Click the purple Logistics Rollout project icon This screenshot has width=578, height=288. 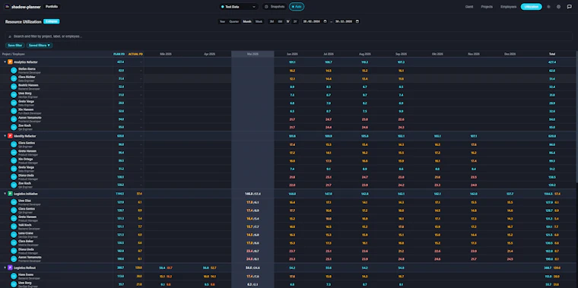tap(11, 267)
